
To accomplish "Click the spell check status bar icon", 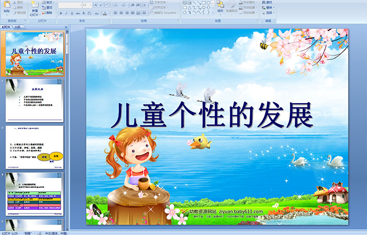I will [x=39, y=233].
